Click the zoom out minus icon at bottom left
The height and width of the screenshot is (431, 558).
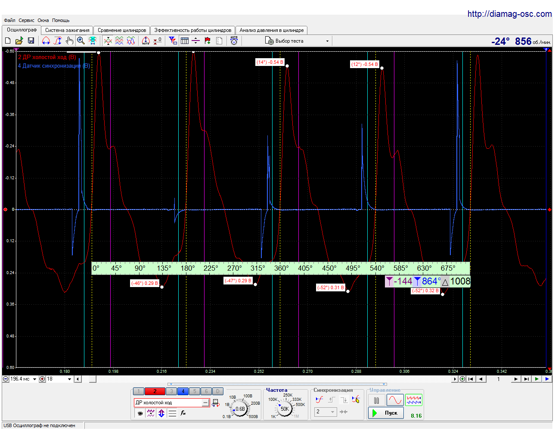coord(6,379)
